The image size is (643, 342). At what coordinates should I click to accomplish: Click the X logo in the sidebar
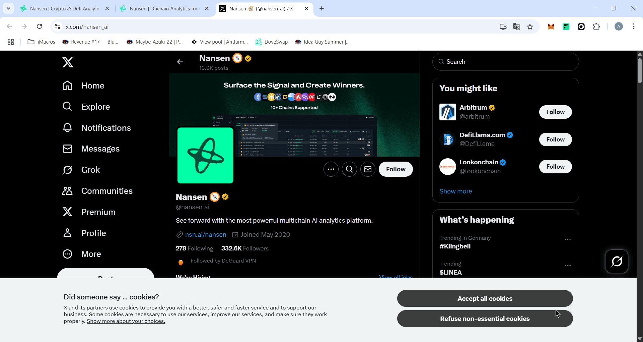click(68, 62)
